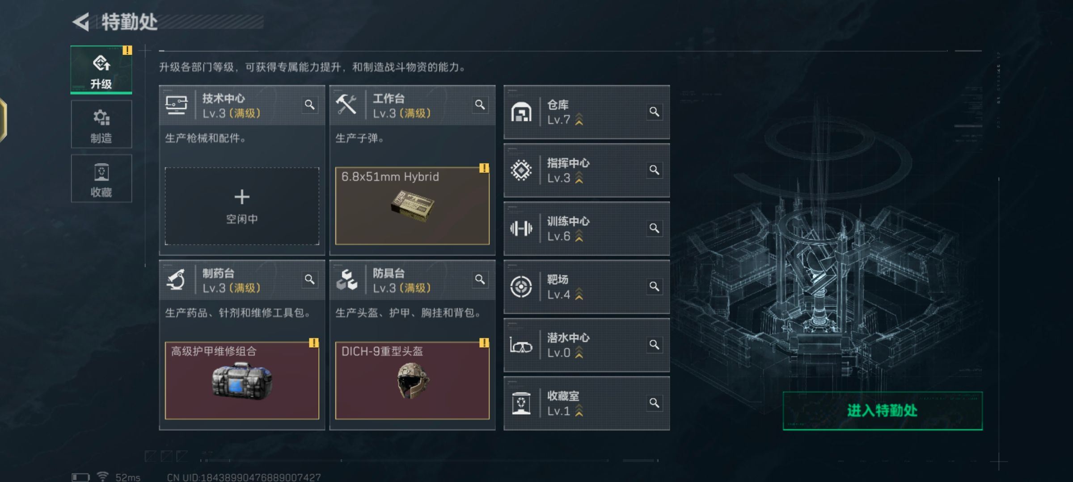This screenshot has height=482, width=1073.
Task: Click the 工作台 magnifier details icon
Action: 480,104
